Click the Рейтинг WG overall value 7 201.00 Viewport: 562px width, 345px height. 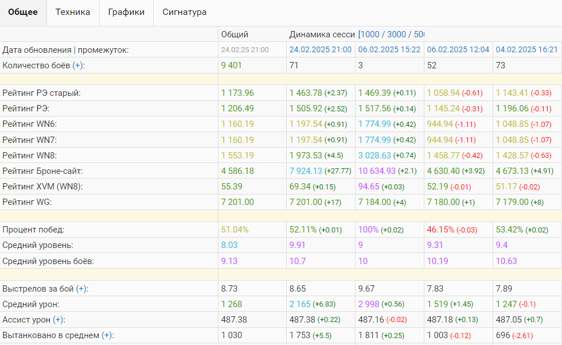pos(237,202)
